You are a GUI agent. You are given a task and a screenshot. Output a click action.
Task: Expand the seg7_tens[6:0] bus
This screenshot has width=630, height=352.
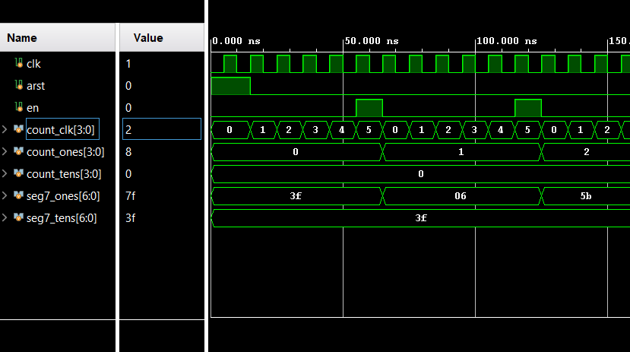[5, 217]
